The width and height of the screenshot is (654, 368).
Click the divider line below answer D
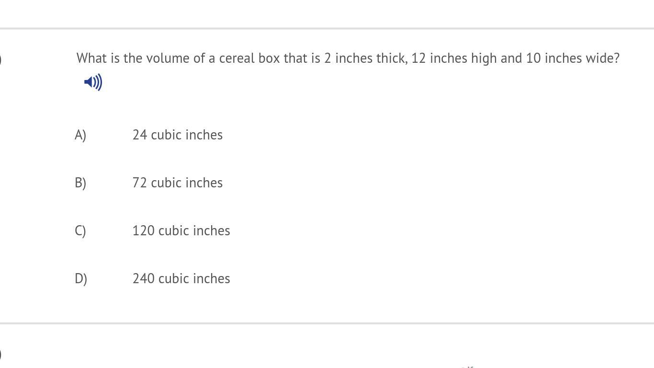[x=327, y=323]
